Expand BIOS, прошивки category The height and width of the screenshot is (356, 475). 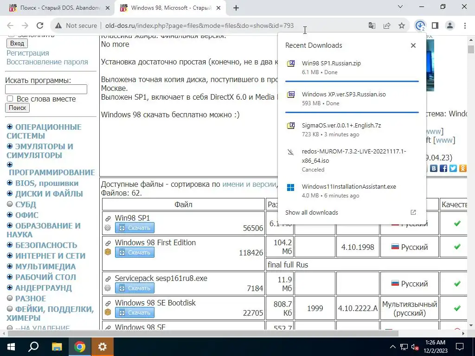[x=10, y=183]
